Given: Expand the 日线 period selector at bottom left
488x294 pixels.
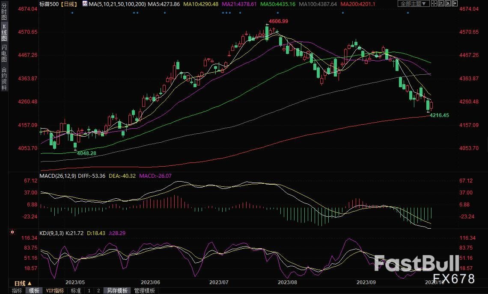Looking at the screenshot, I should click(x=23, y=283).
